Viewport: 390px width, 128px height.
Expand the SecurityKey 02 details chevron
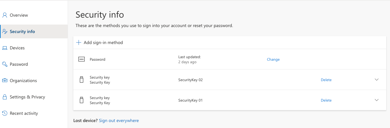(376, 80)
